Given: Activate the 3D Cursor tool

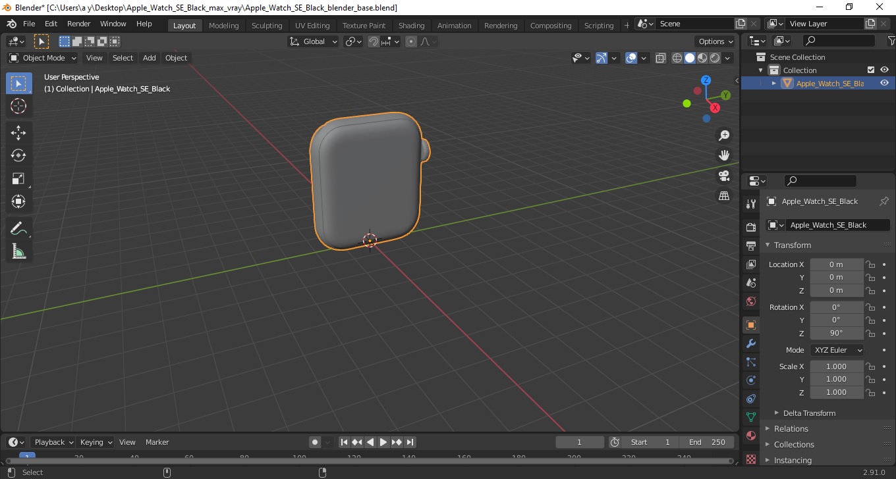Looking at the screenshot, I should (x=18, y=106).
